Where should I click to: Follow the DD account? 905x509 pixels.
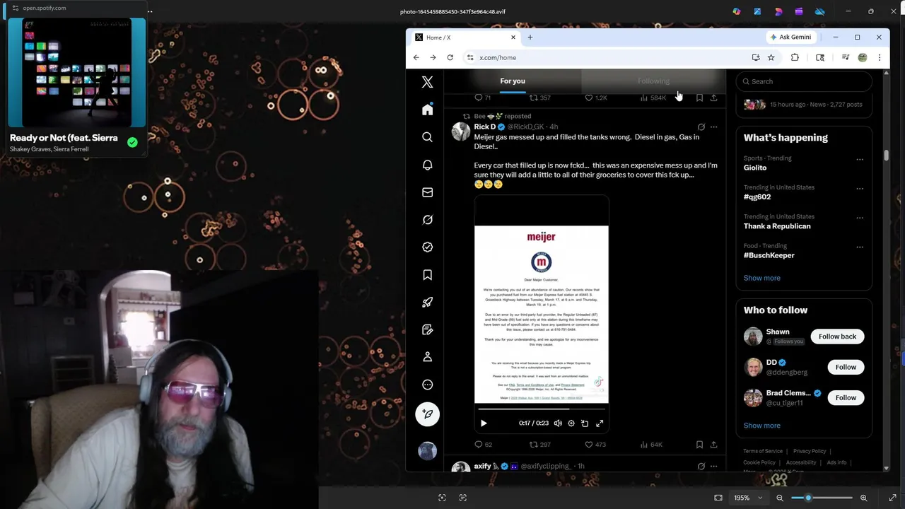pos(846,367)
